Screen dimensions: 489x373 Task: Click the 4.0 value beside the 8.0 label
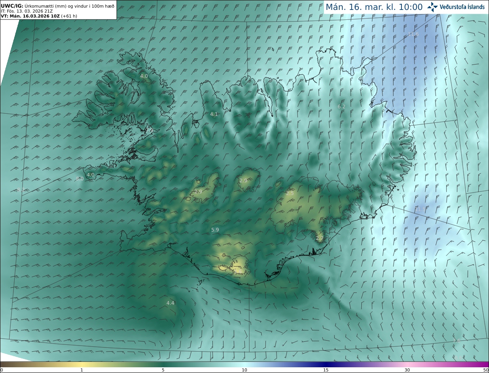coord(91,175)
